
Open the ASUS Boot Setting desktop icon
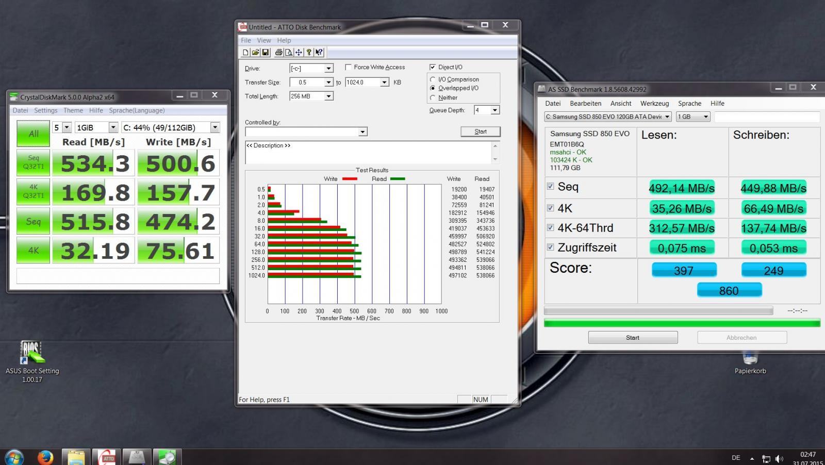(x=32, y=362)
